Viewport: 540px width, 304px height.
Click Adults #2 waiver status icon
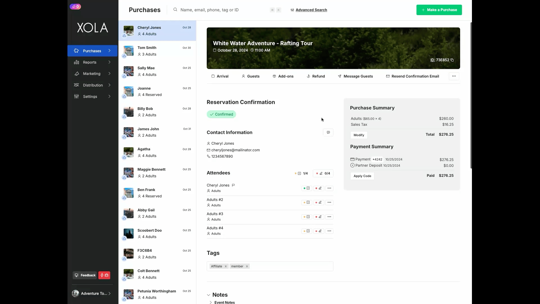coord(307,202)
